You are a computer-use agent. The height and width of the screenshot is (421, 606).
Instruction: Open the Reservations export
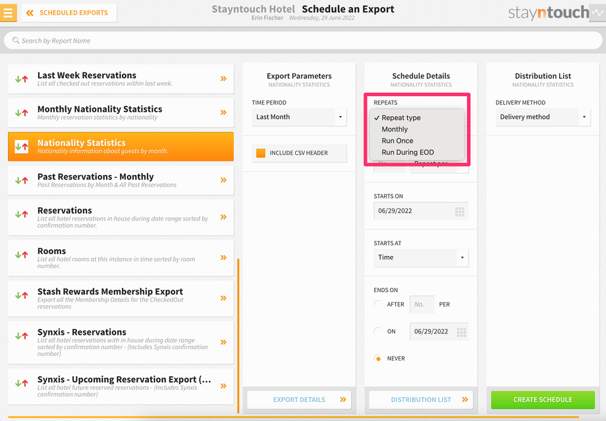(121, 217)
